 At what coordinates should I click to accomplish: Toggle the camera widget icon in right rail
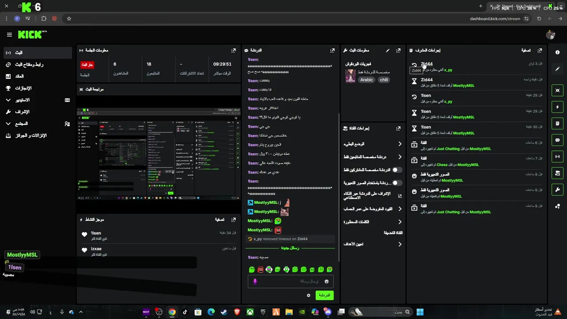[557, 173]
